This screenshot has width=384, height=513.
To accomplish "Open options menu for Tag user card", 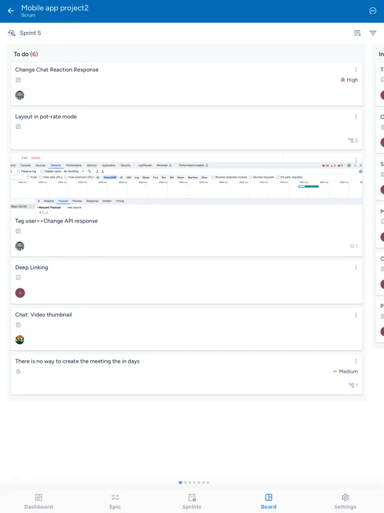I will (356, 160).
